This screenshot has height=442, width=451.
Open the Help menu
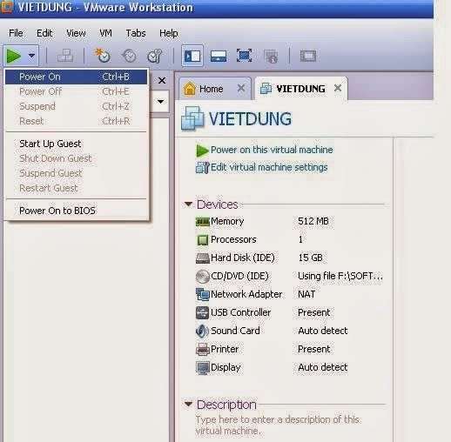169,33
